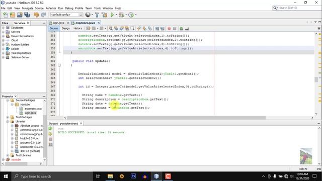322x181 pixels.
Task: Open Photoshop from the Windows taskbar
Action: (x=133, y=176)
